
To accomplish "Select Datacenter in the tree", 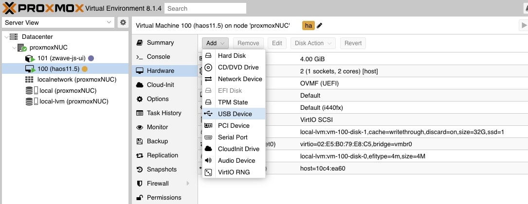I will point(37,36).
